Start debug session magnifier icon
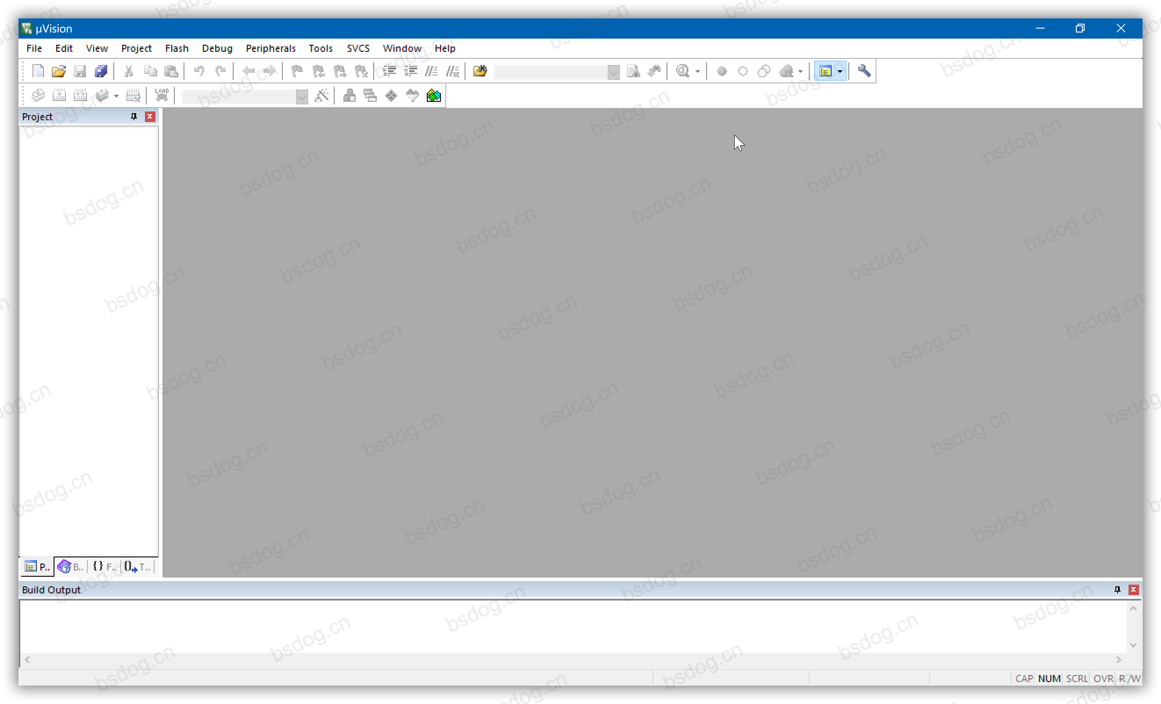 coord(682,71)
